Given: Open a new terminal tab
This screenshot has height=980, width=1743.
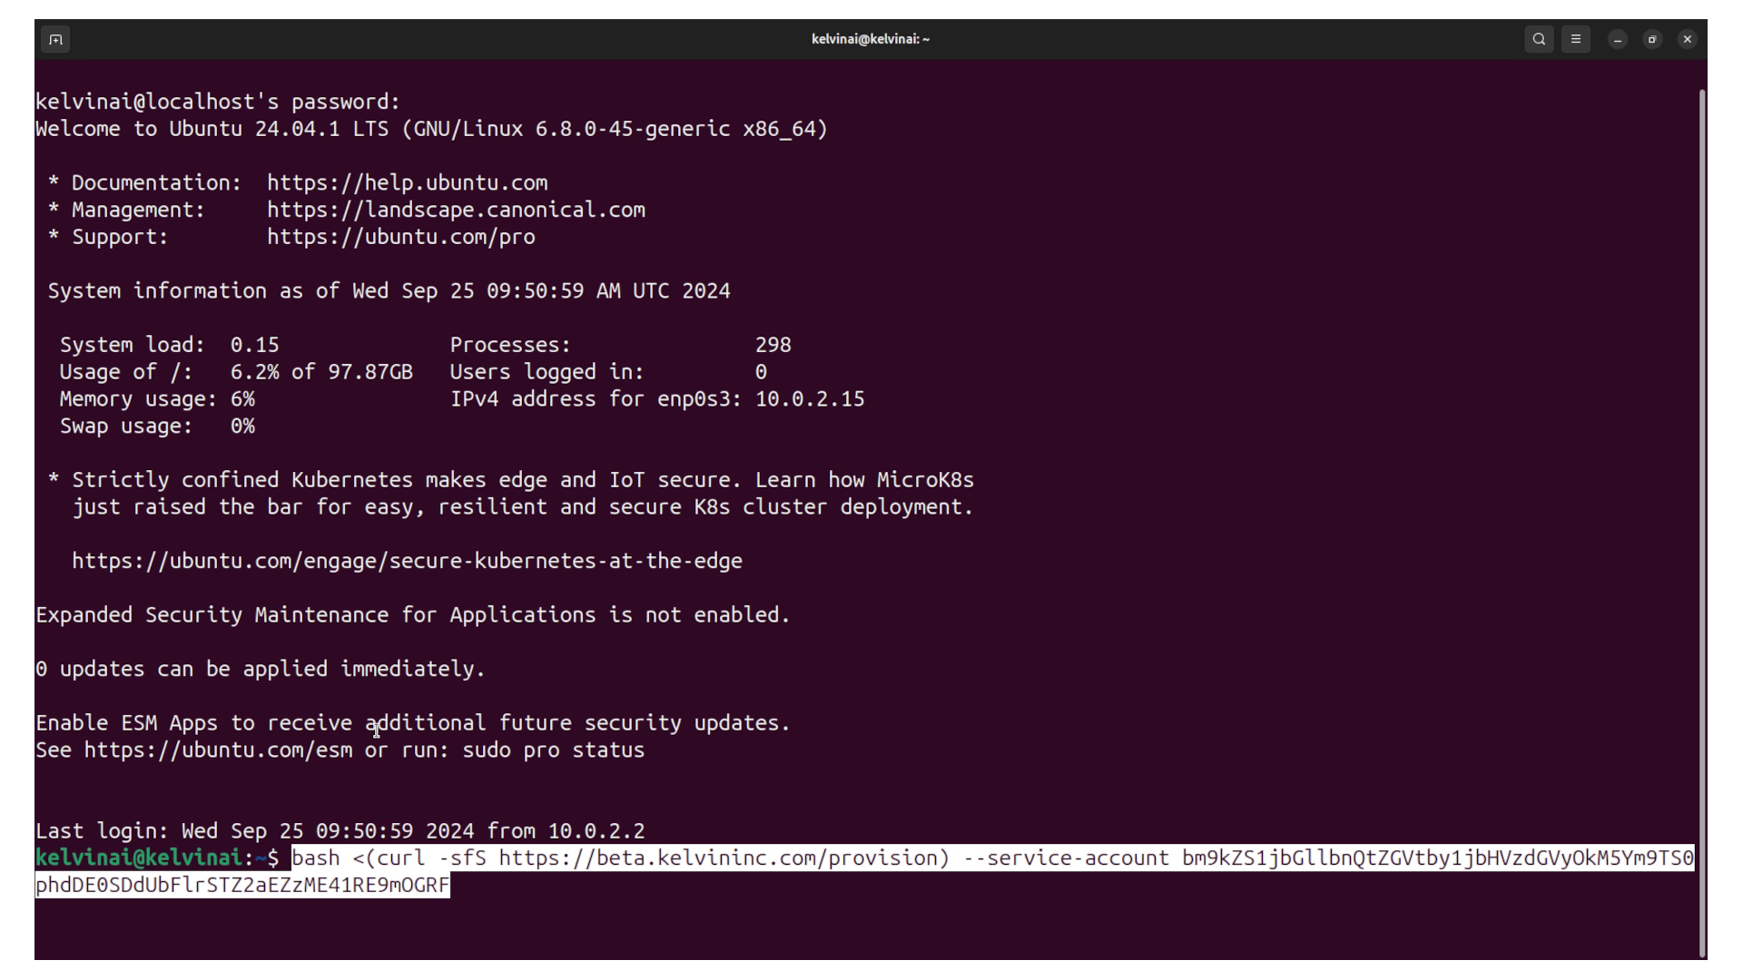Looking at the screenshot, I should point(55,39).
